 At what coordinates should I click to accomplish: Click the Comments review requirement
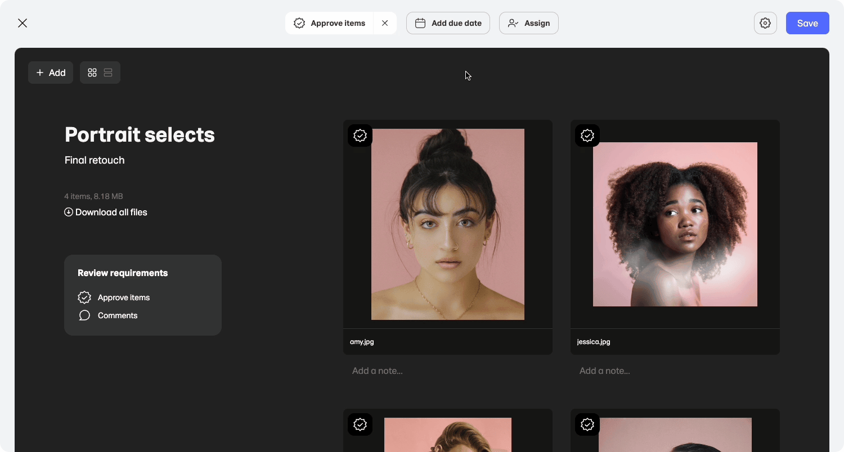pyautogui.click(x=108, y=315)
